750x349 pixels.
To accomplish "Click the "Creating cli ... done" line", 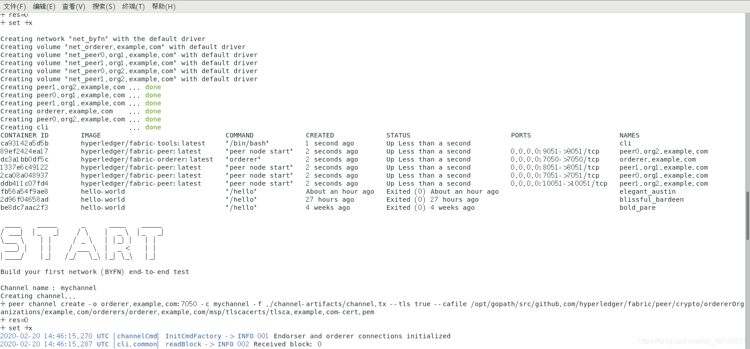I will [x=81, y=127].
